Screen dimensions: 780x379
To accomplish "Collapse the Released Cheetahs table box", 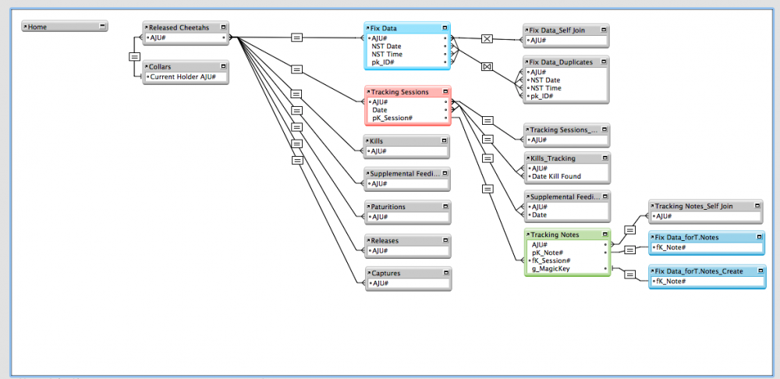I will tap(224, 28).
